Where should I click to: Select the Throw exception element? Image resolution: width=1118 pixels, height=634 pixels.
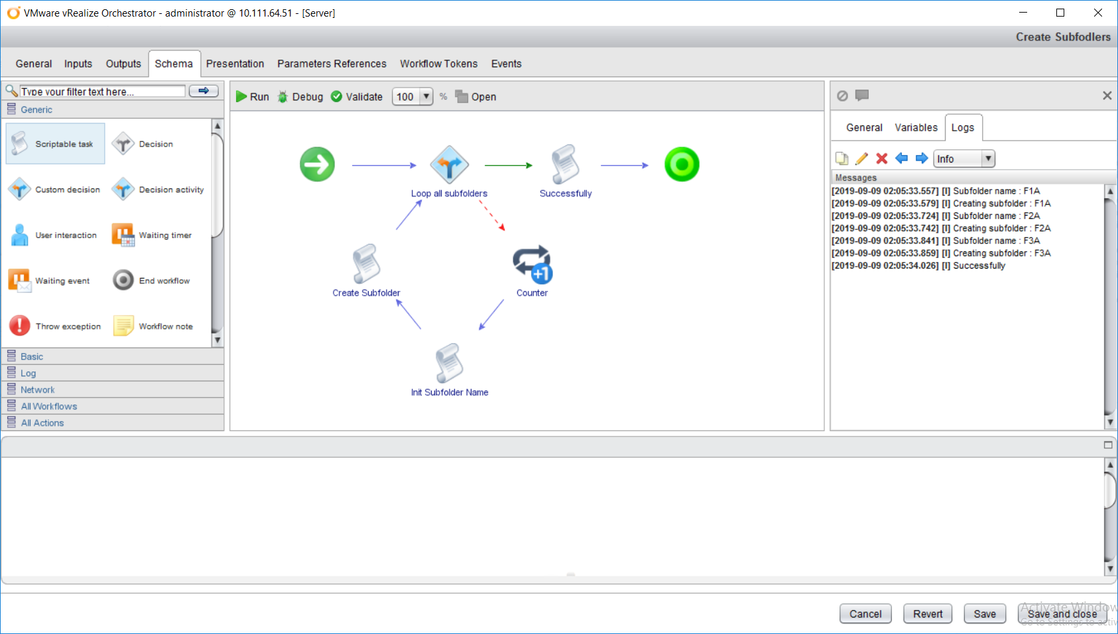click(20, 326)
